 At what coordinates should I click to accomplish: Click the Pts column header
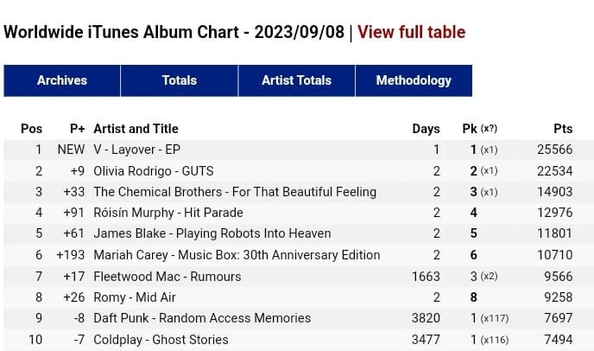click(x=563, y=129)
